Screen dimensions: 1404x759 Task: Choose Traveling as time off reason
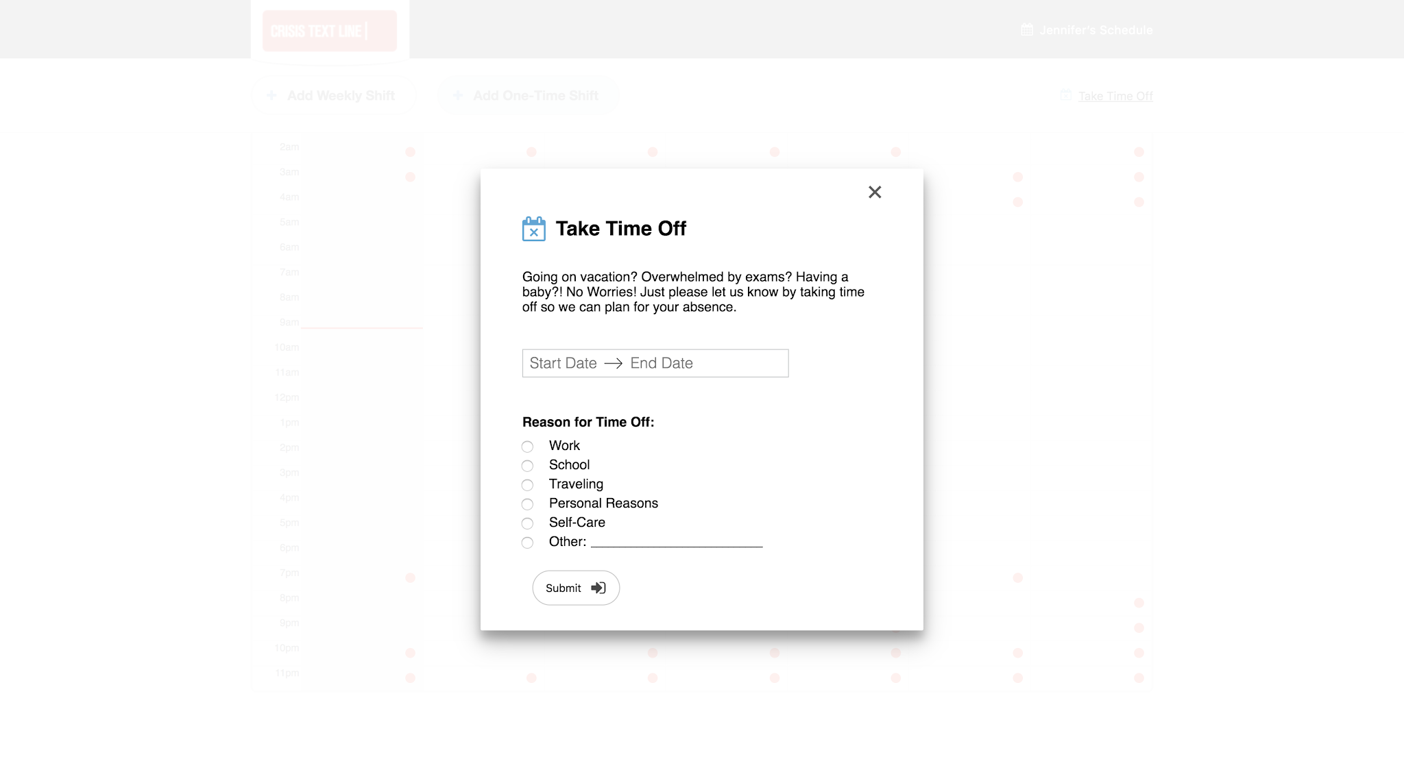pyautogui.click(x=527, y=485)
